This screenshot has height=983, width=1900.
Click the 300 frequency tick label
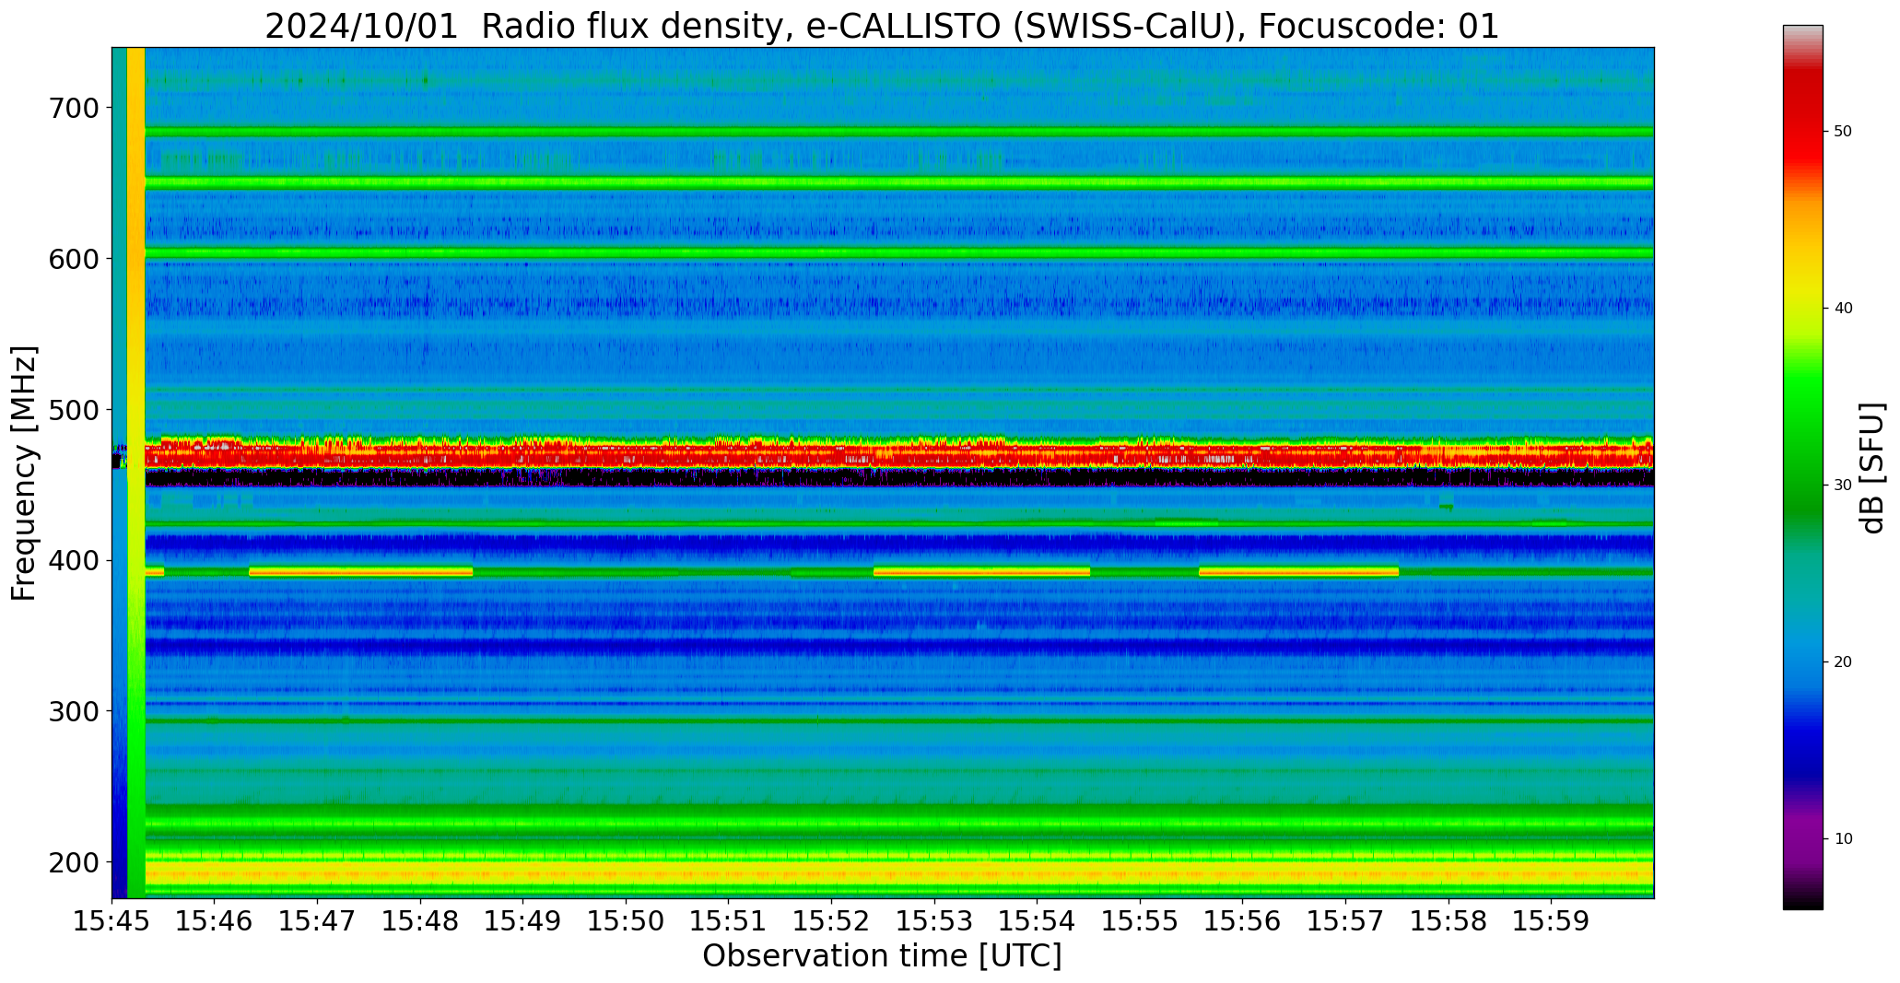[x=73, y=711]
